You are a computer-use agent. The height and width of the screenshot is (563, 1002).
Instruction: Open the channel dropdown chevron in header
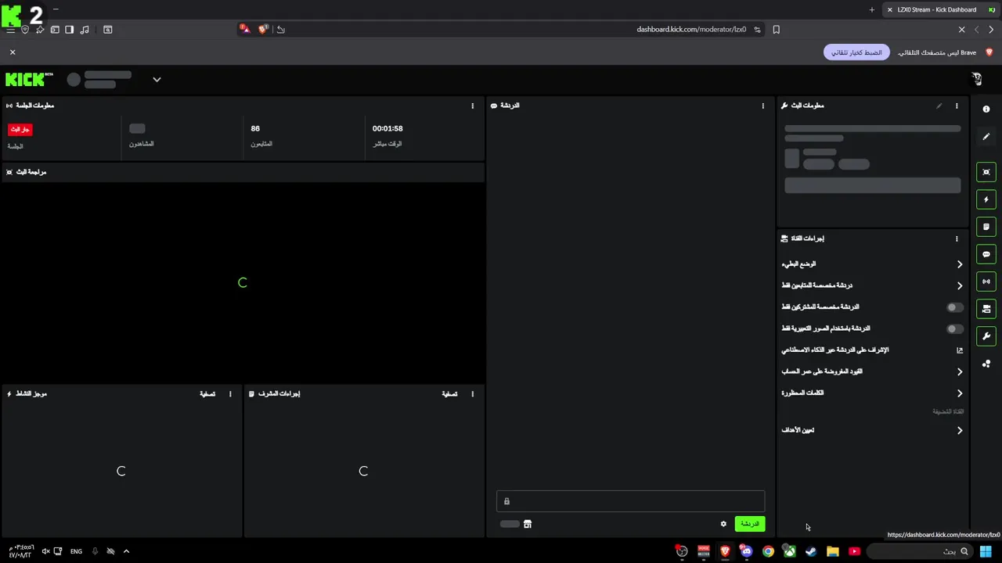pos(157,79)
